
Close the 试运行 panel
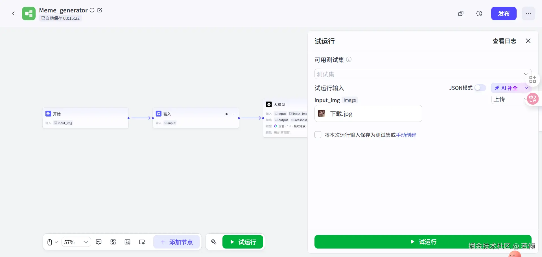[528, 41]
